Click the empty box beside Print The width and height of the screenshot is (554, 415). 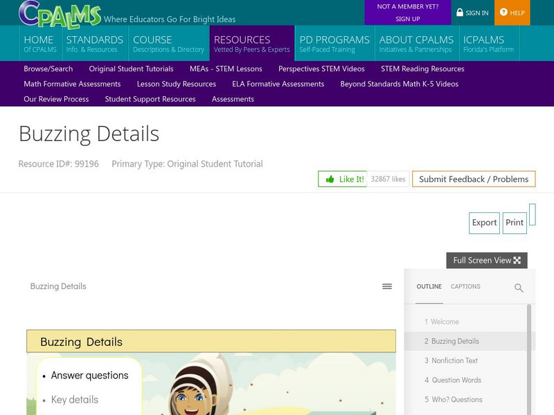click(532, 214)
